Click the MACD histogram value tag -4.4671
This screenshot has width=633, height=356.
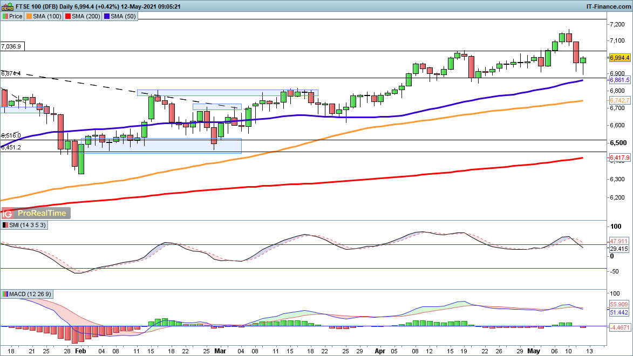click(620, 327)
